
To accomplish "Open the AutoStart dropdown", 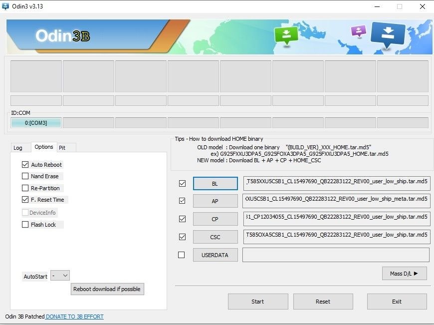I will pos(60,276).
